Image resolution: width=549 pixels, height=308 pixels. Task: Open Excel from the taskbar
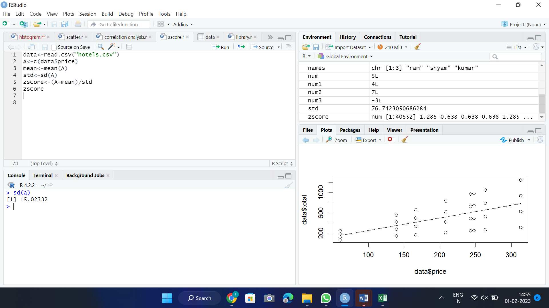382,298
